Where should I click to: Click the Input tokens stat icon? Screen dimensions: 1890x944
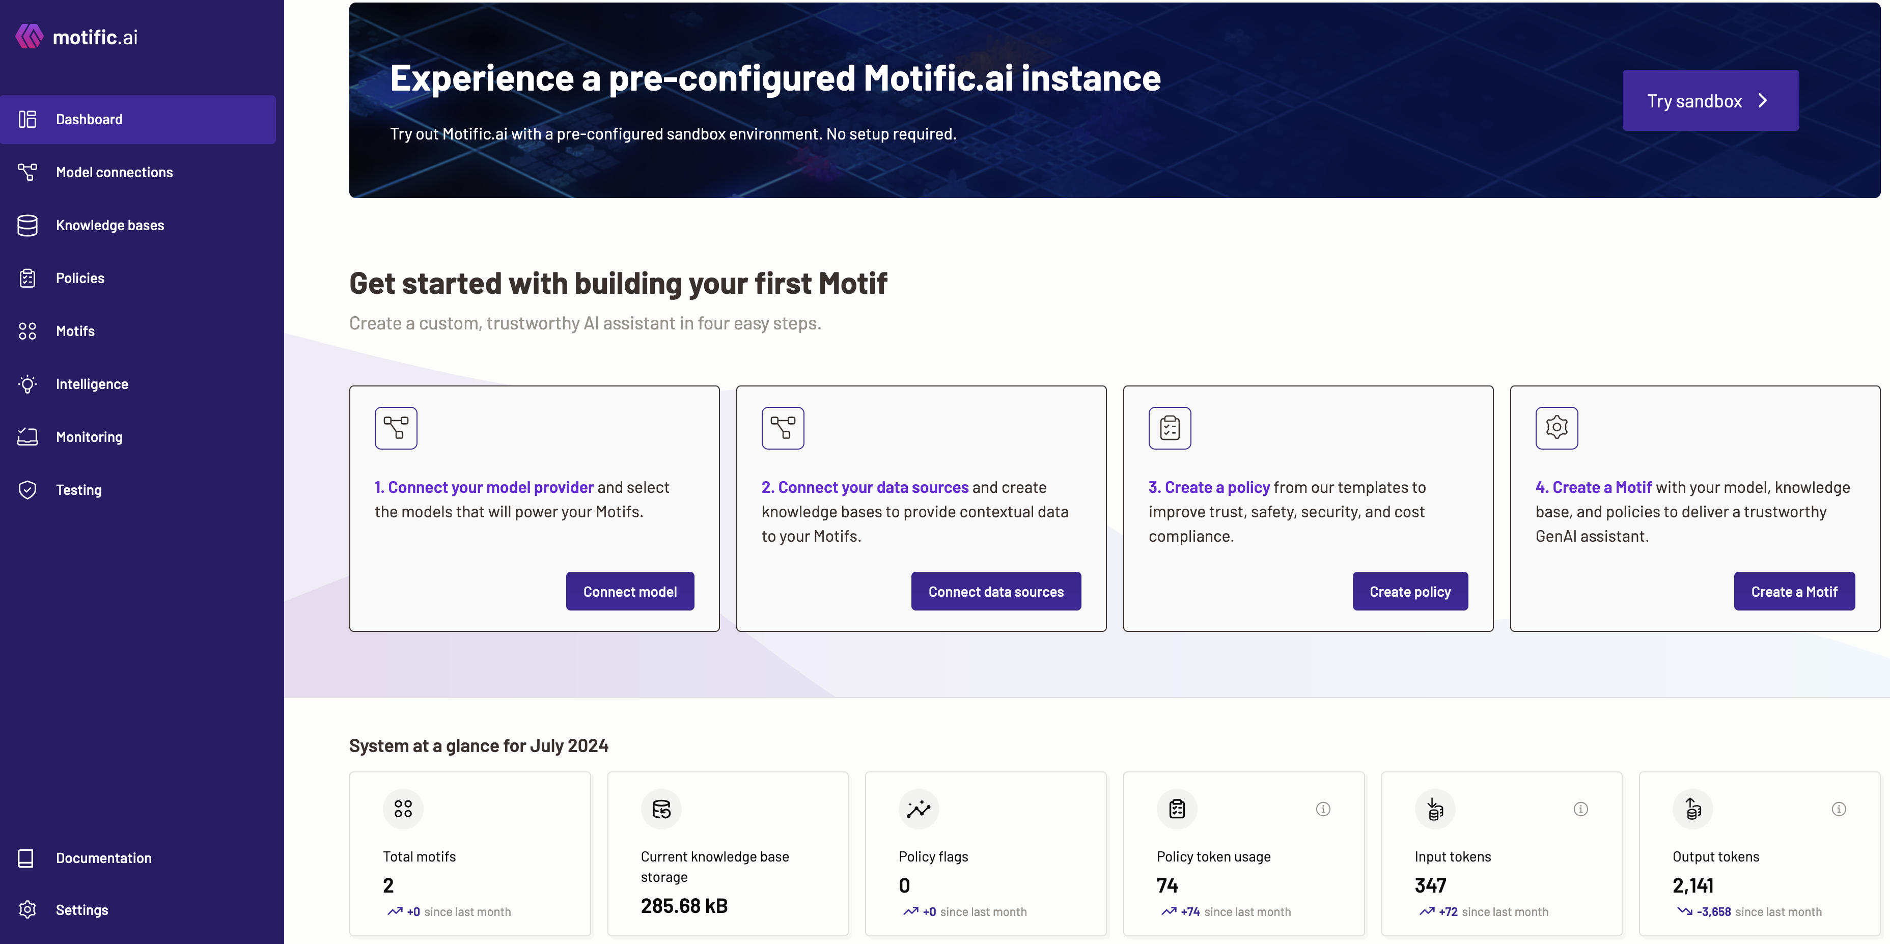click(x=1435, y=809)
